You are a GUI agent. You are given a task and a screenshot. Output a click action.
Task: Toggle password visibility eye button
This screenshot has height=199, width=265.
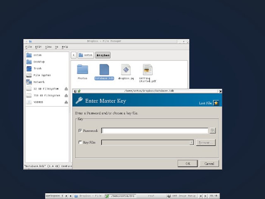pos(212,131)
